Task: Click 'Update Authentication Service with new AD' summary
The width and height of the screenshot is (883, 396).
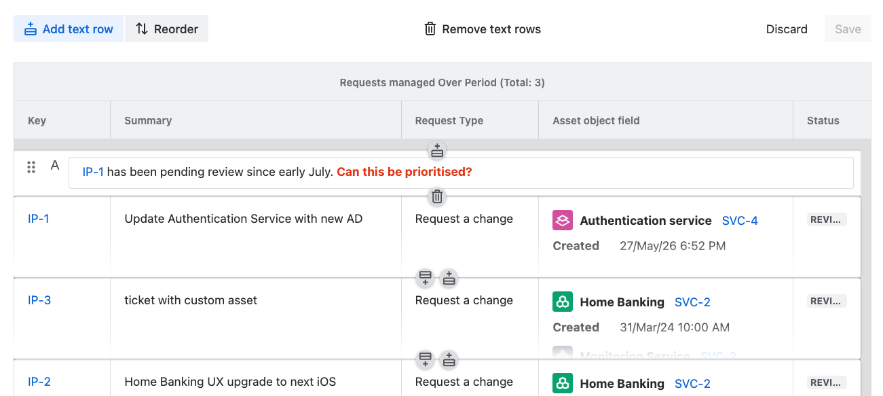Action: click(244, 219)
